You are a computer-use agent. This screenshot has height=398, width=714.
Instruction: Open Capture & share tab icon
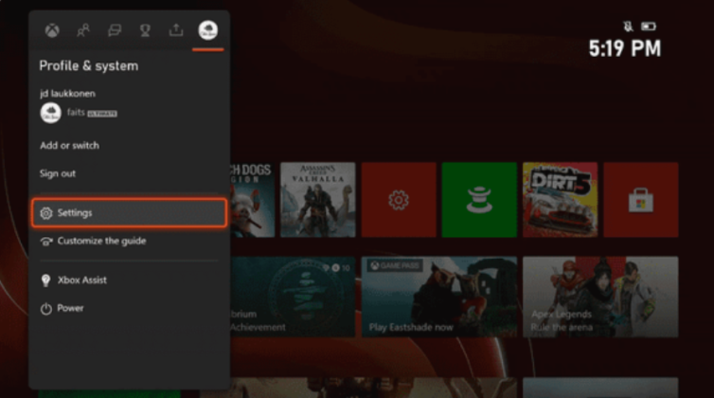click(176, 30)
